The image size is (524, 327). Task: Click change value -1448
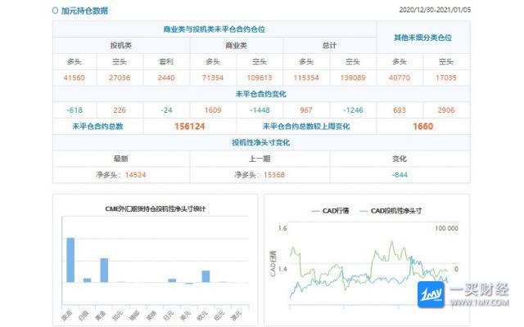coord(260,110)
